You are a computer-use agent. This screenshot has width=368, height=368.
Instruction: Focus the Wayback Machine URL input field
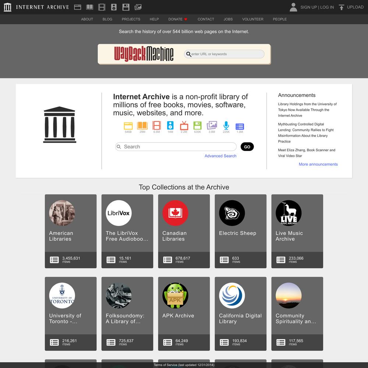pyautogui.click(x=224, y=54)
